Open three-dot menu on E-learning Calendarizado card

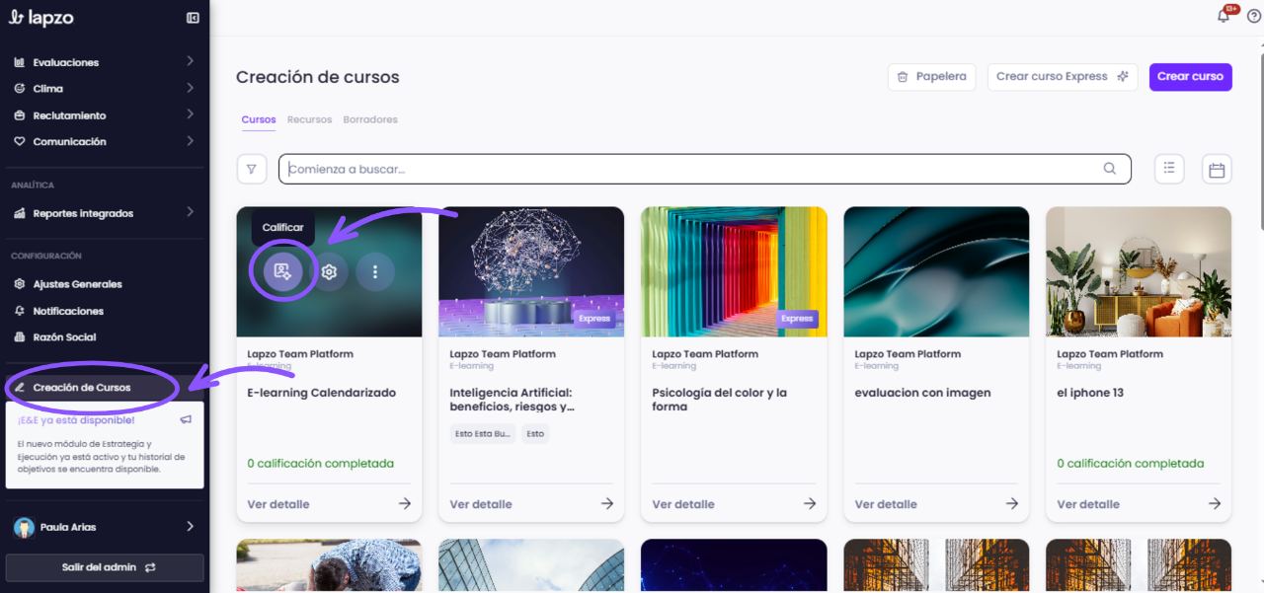(x=375, y=271)
